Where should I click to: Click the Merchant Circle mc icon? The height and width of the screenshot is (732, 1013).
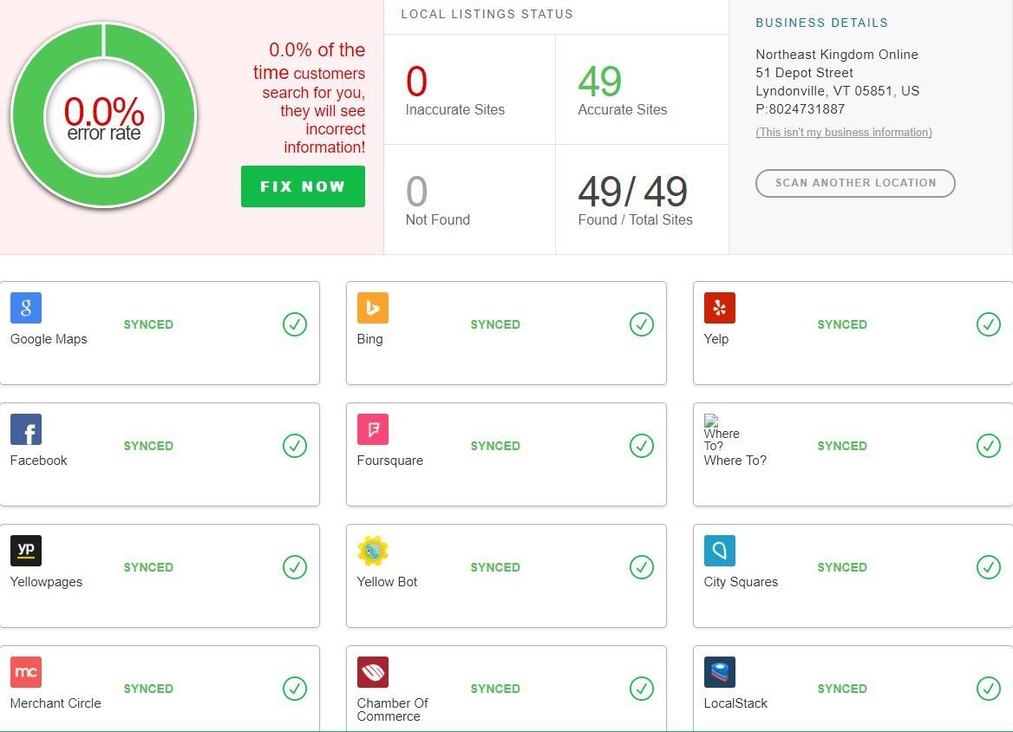[26, 672]
